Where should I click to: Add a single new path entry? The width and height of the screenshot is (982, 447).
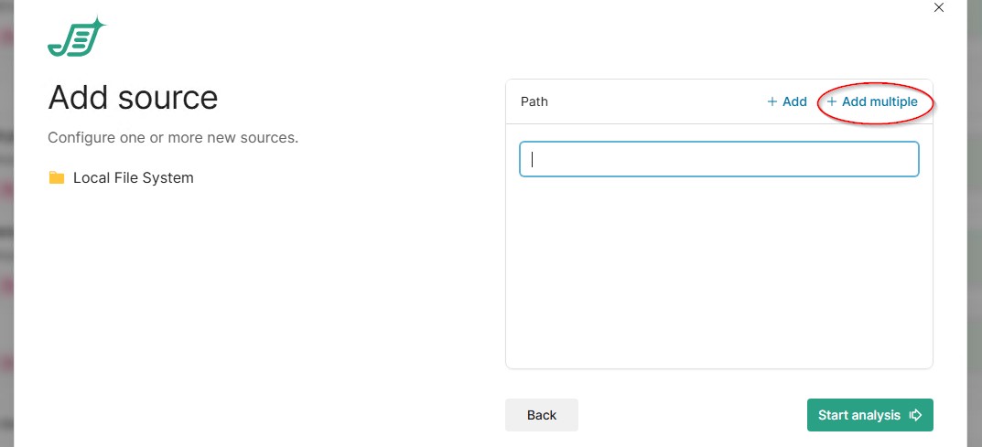click(x=787, y=101)
